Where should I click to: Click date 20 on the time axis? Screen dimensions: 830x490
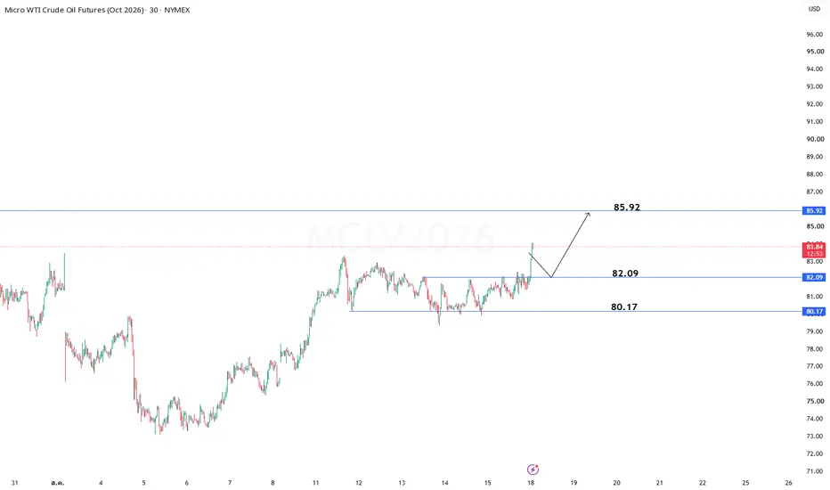pos(616,483)
